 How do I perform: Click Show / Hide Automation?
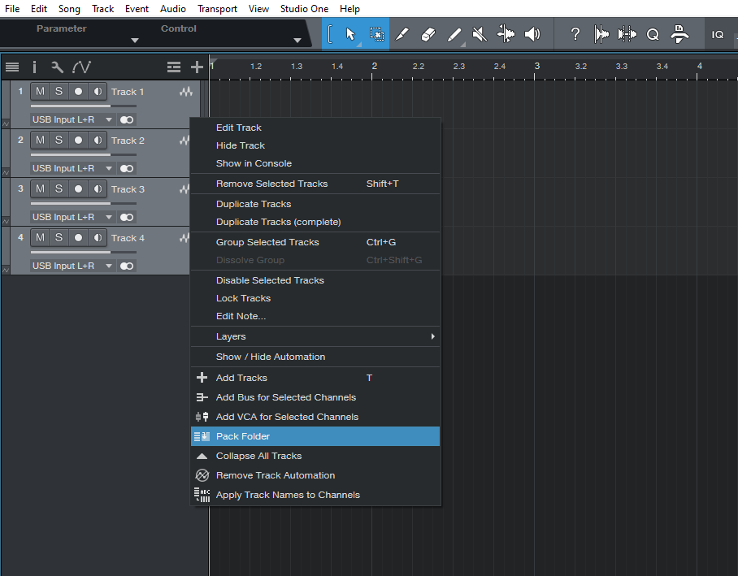(x=315, y=357)
